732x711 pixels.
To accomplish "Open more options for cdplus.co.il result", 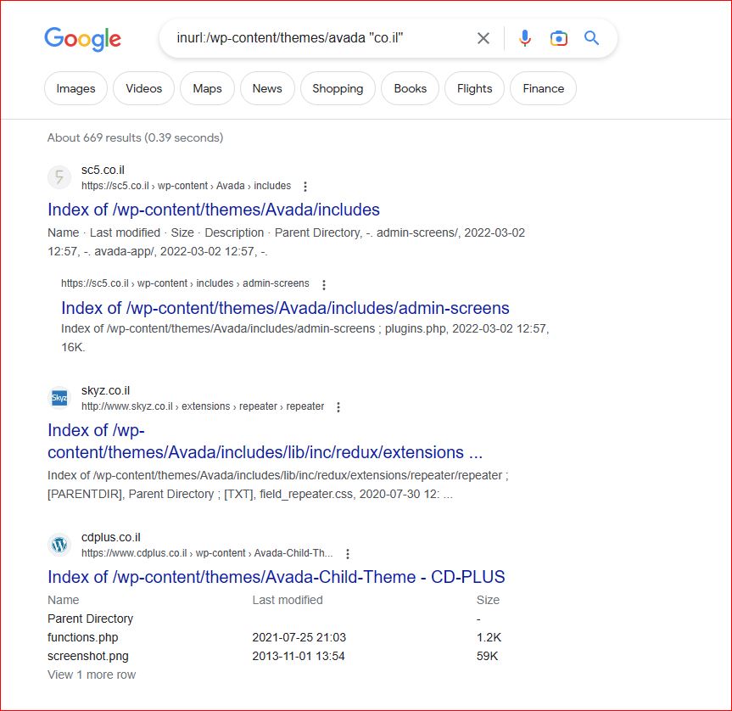I will coord(348,554).
